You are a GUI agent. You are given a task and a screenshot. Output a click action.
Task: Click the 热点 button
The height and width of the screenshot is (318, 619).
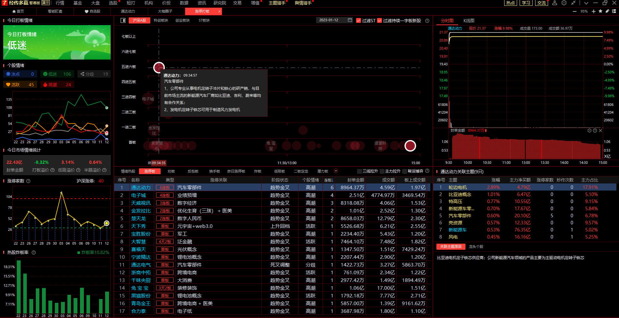(511, 3)
